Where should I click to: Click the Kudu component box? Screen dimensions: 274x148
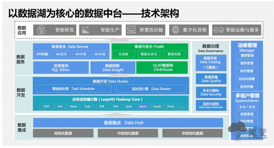tap(88, 107)
